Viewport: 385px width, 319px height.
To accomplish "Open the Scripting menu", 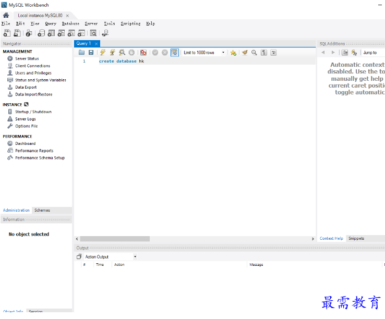I will [x=130, y=23].
